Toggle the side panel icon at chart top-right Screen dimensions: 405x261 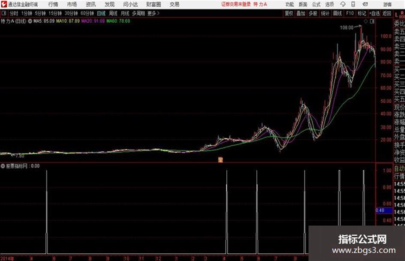(x=372, y=21)
